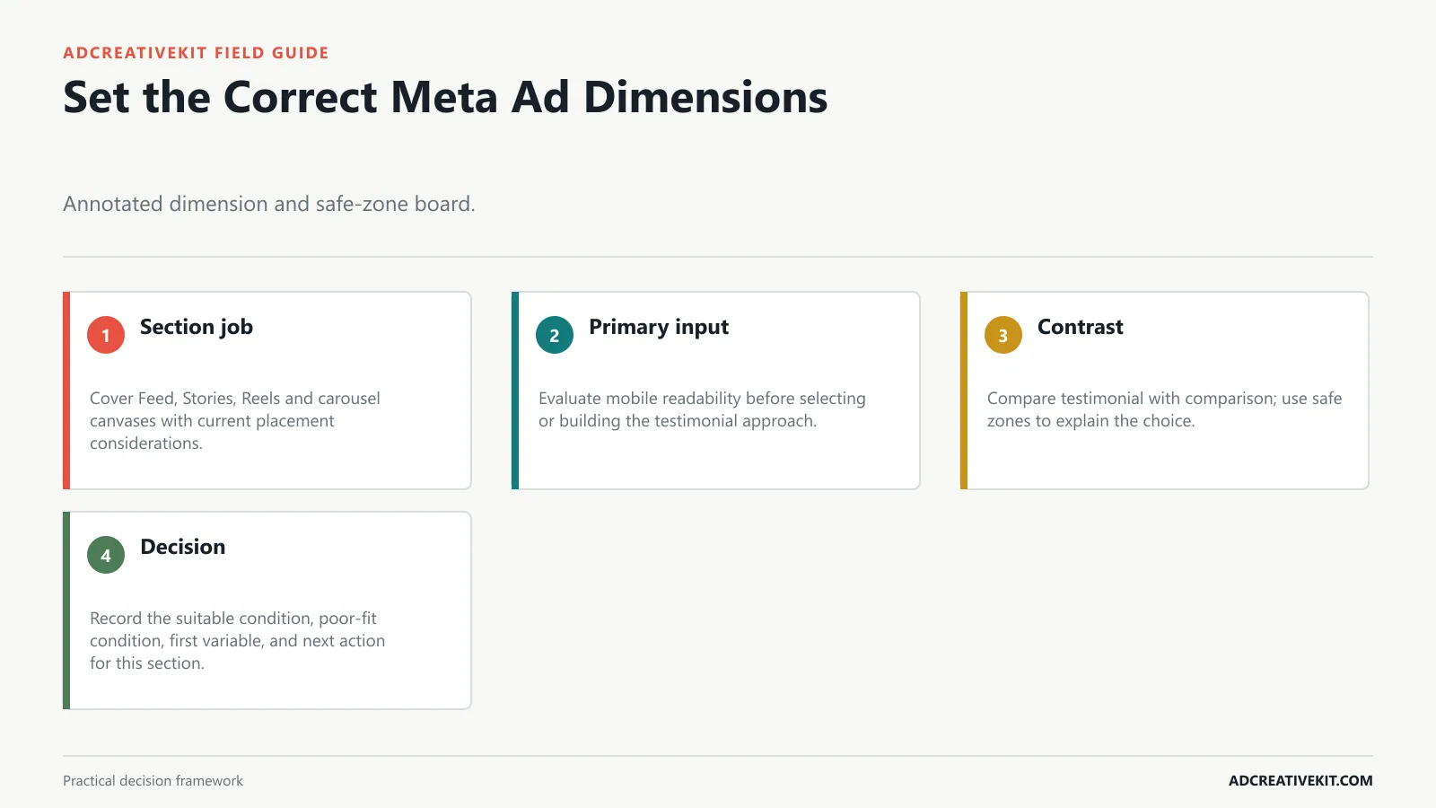Select the 'Contrast' card heading
Viewport: 1436px width, 808px height.
pos(1081,327)
